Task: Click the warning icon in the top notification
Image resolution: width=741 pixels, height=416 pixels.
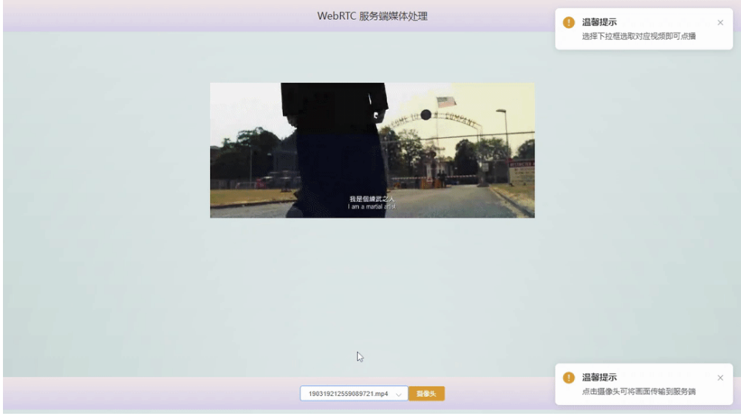Action: (568, 23)
